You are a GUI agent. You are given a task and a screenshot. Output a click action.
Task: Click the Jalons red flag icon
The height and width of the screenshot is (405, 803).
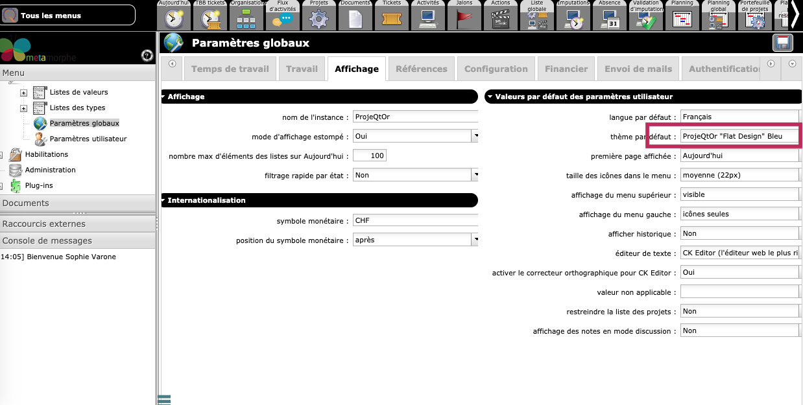464,19
